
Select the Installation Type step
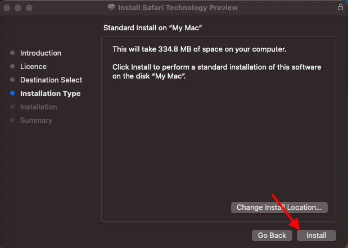(50, 94)
